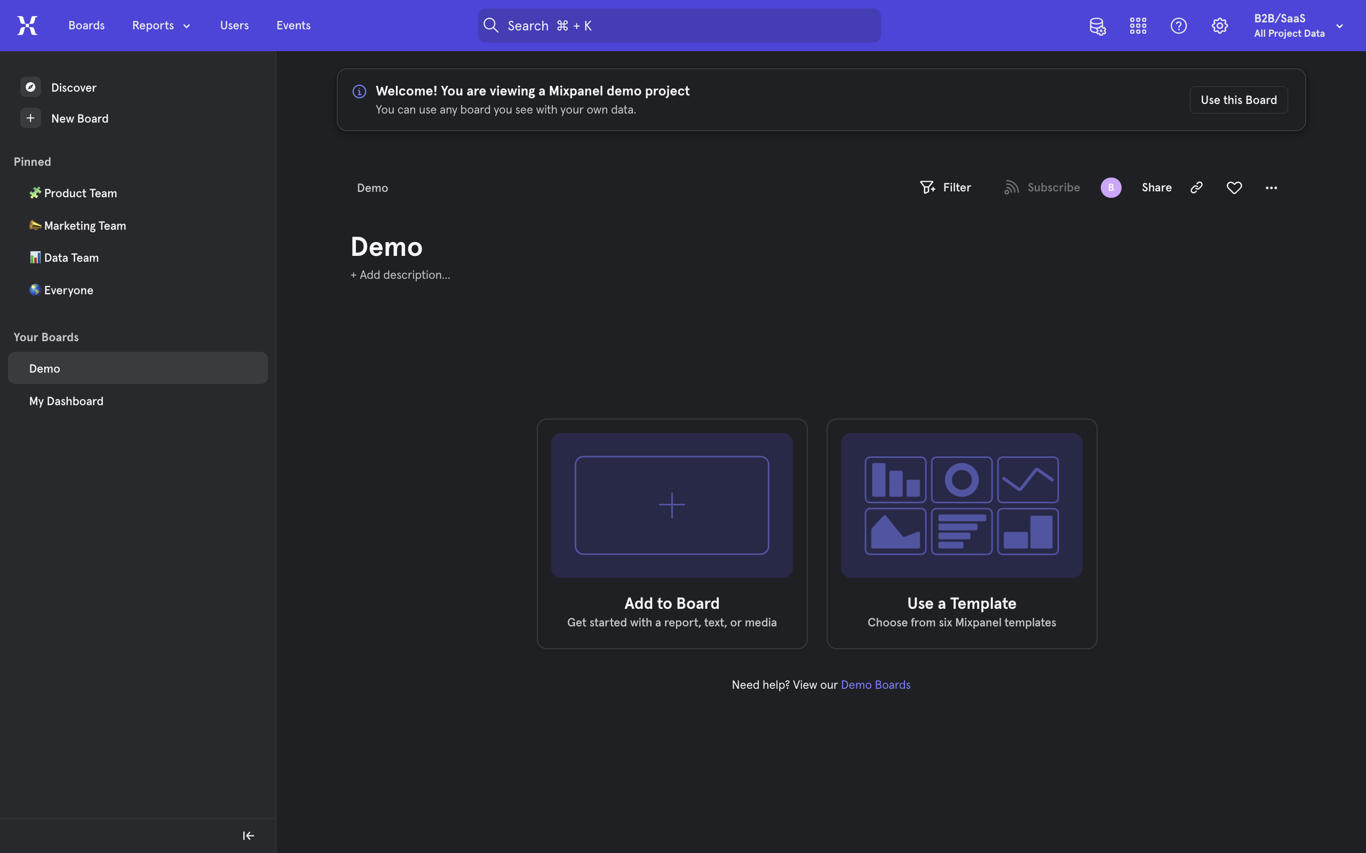Screen dimensions: 1366x853
Task: Click the Marketing Team megaphone emoji icon
Action: click(x=35, y=225)
